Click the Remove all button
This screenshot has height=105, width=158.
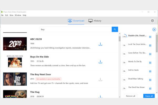131,96
